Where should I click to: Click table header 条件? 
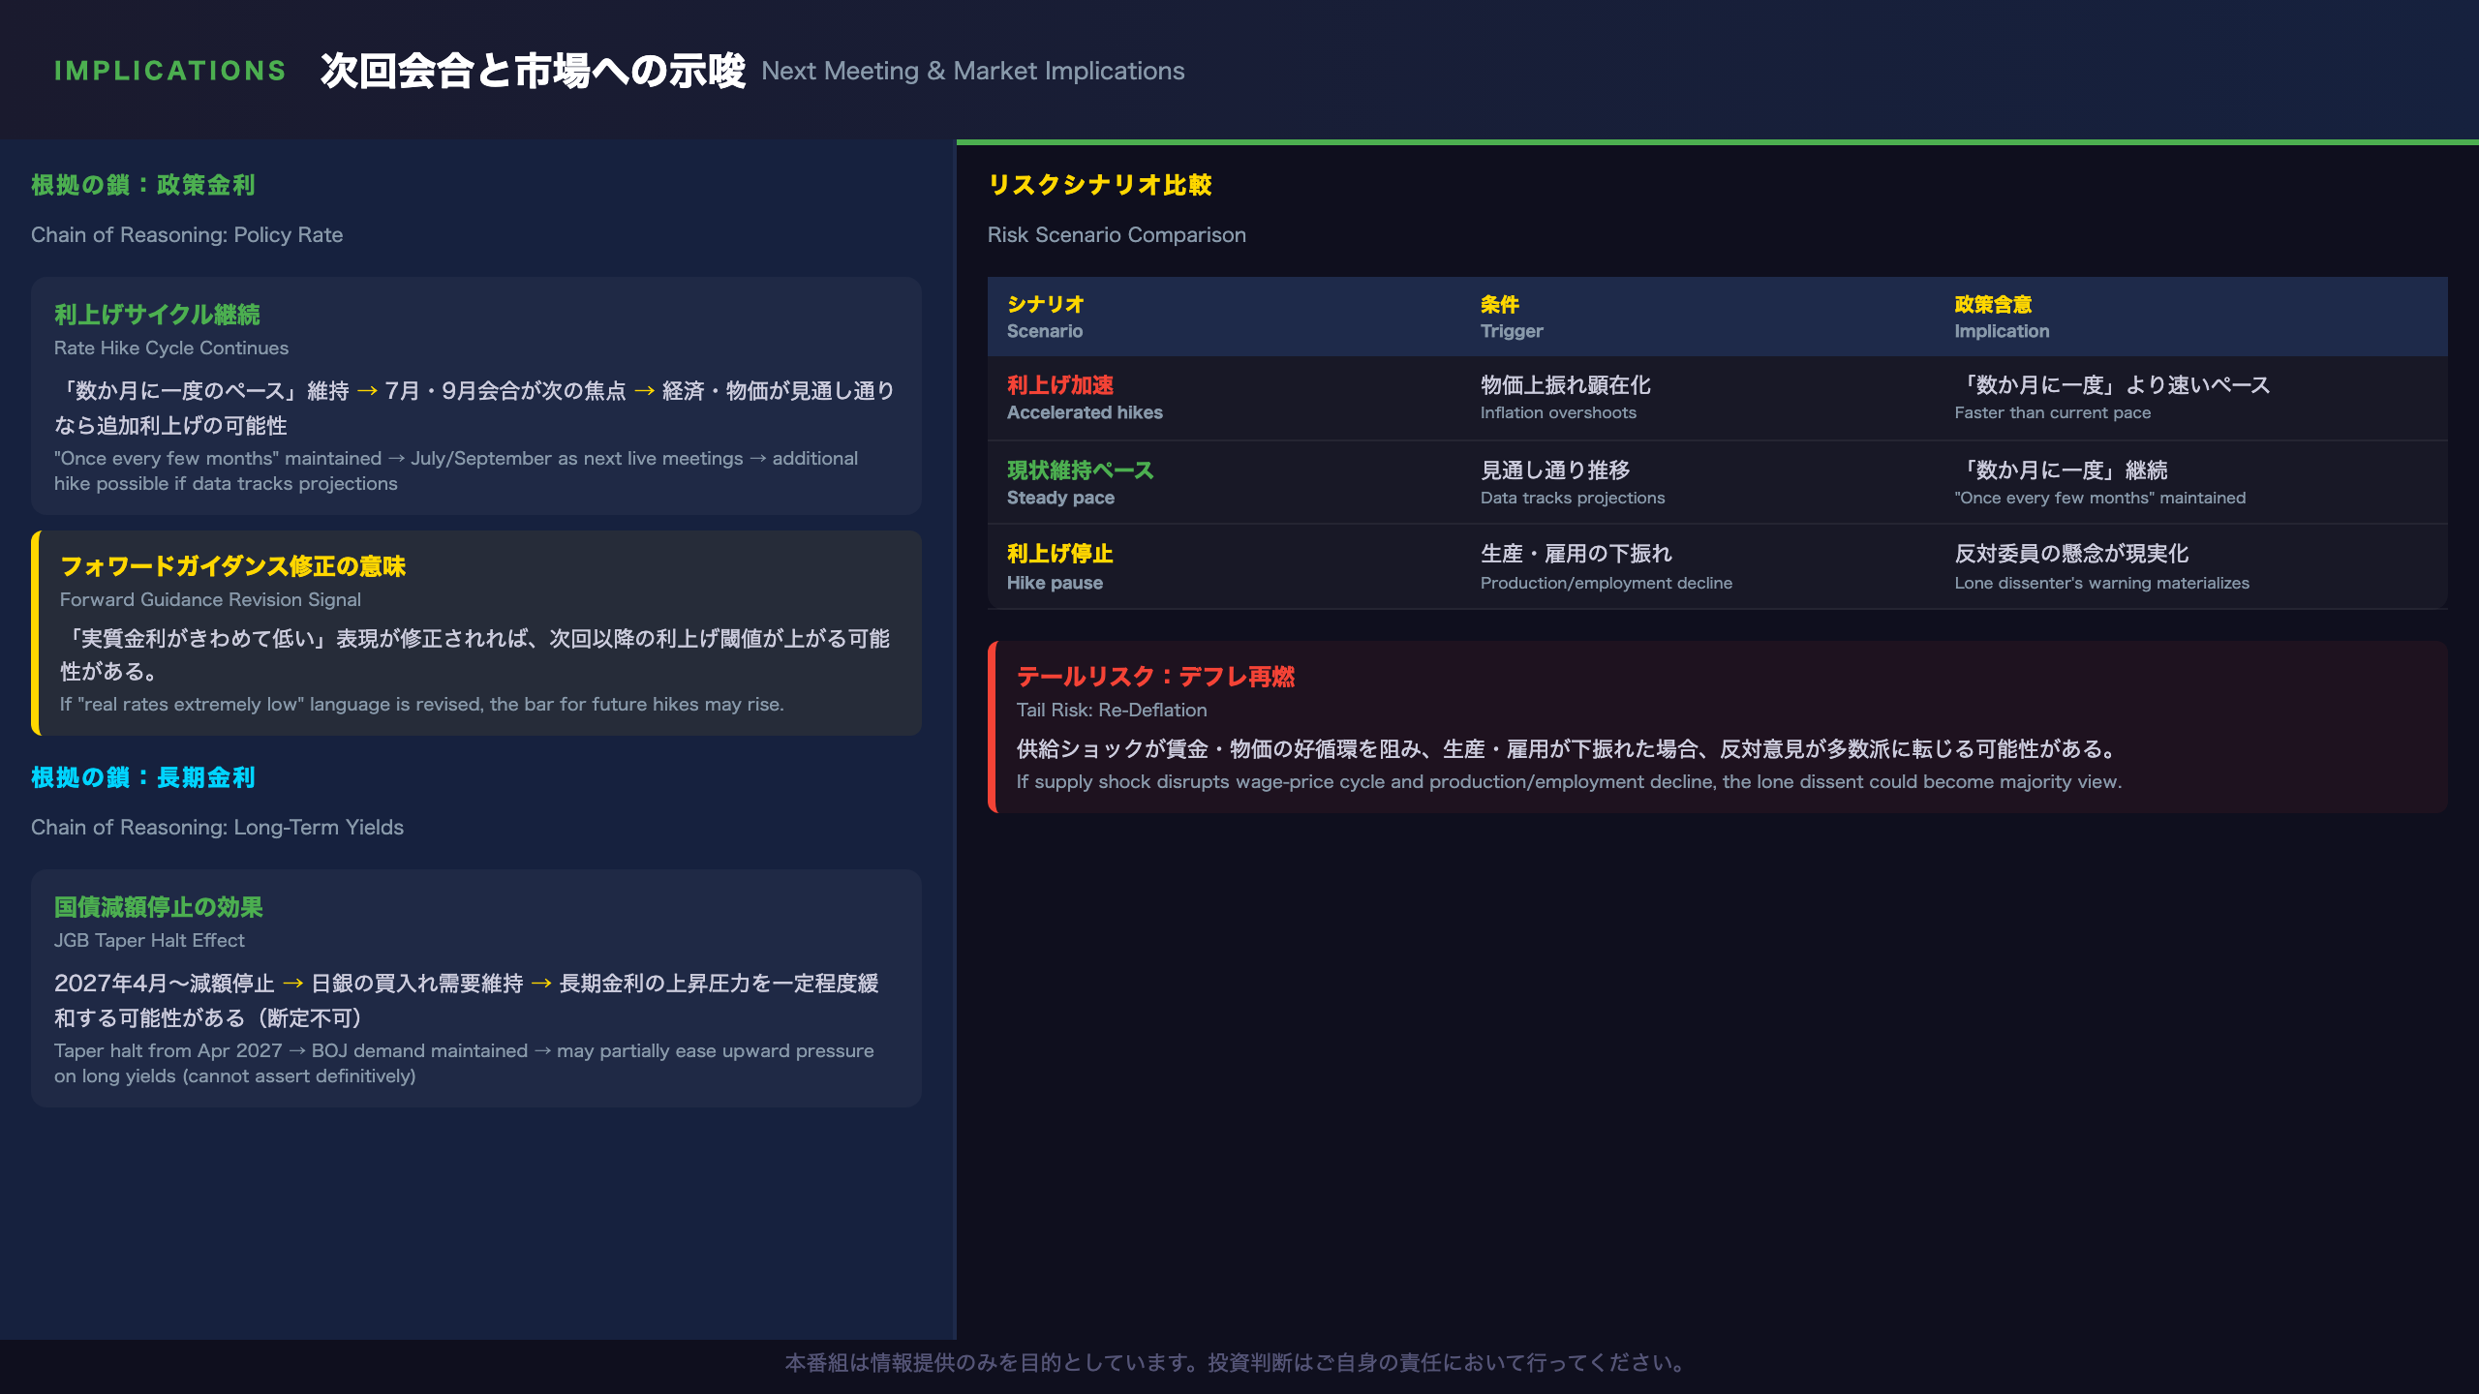coord(1500,304)
